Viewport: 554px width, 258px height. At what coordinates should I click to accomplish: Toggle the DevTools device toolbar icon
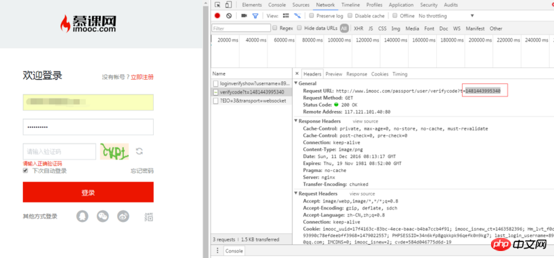pyautogui.click(x=229, y=5)
